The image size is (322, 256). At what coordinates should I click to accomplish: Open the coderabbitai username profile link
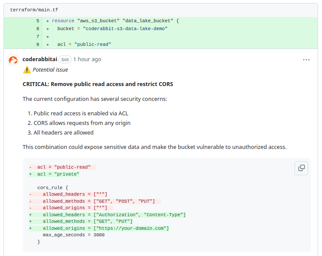pyautogui.click(x=40, y=59)
